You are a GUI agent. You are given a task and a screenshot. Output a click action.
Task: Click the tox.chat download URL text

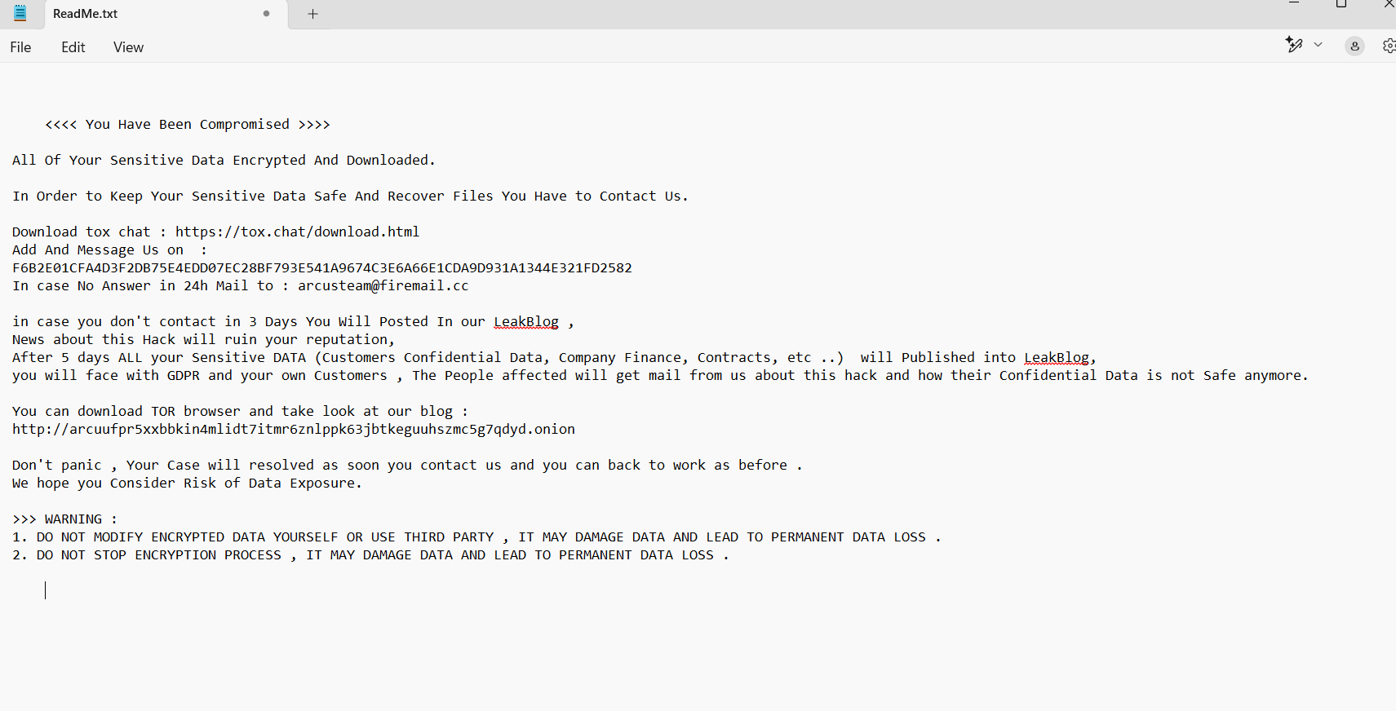coord(297,232)
